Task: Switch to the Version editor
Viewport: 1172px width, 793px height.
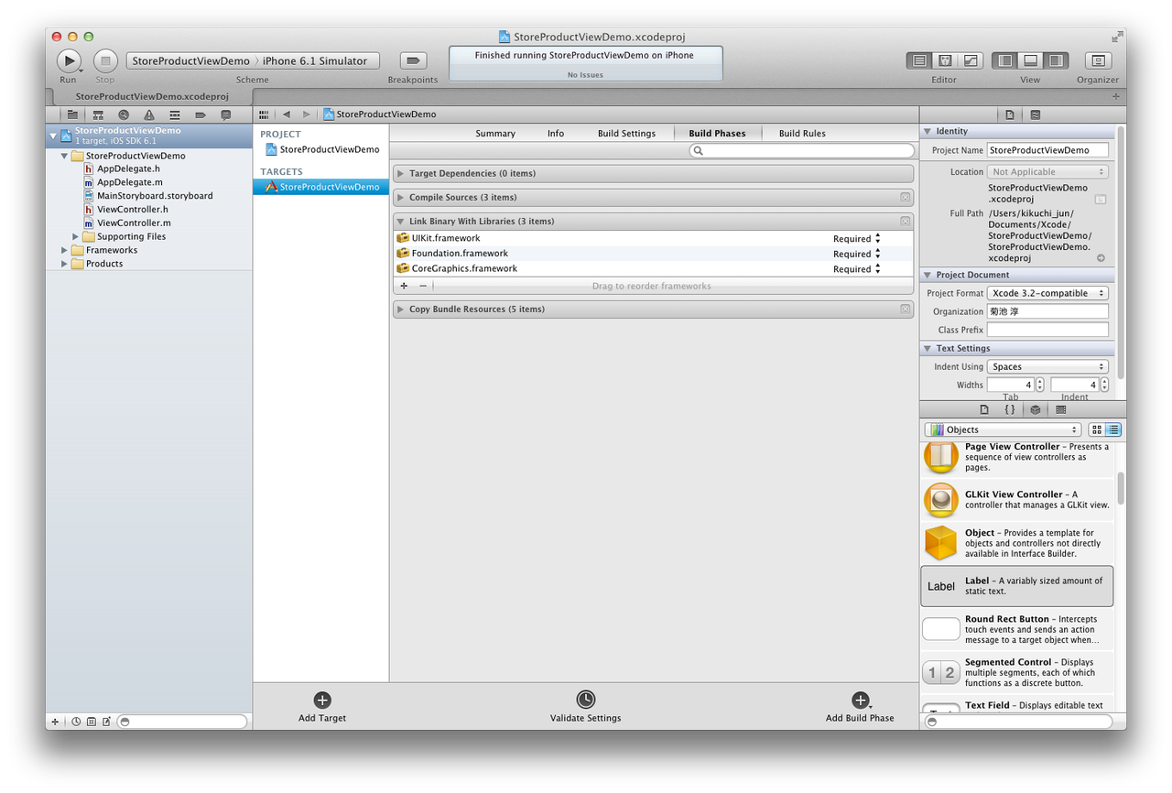Action: (x=970, y=60)
